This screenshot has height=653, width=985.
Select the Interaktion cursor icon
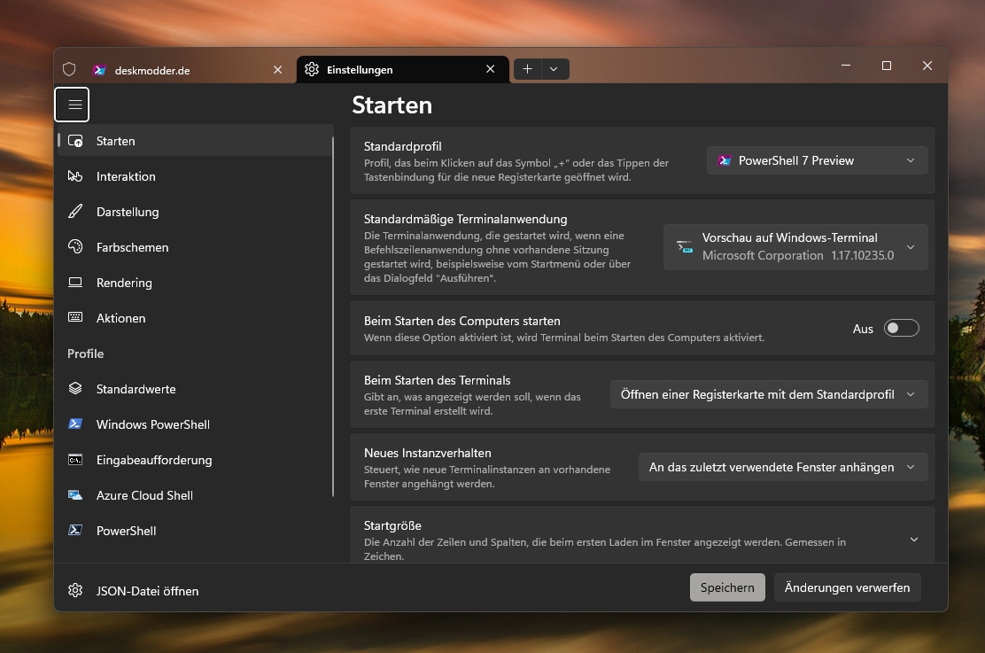tap(75, 176)
